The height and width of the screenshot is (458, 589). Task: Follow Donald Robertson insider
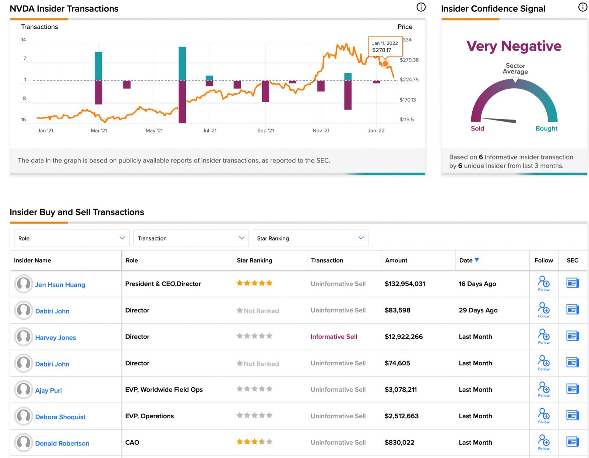544,443
